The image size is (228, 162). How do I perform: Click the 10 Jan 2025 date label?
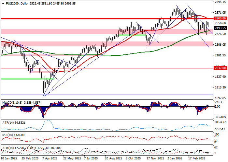coord(9,159)
